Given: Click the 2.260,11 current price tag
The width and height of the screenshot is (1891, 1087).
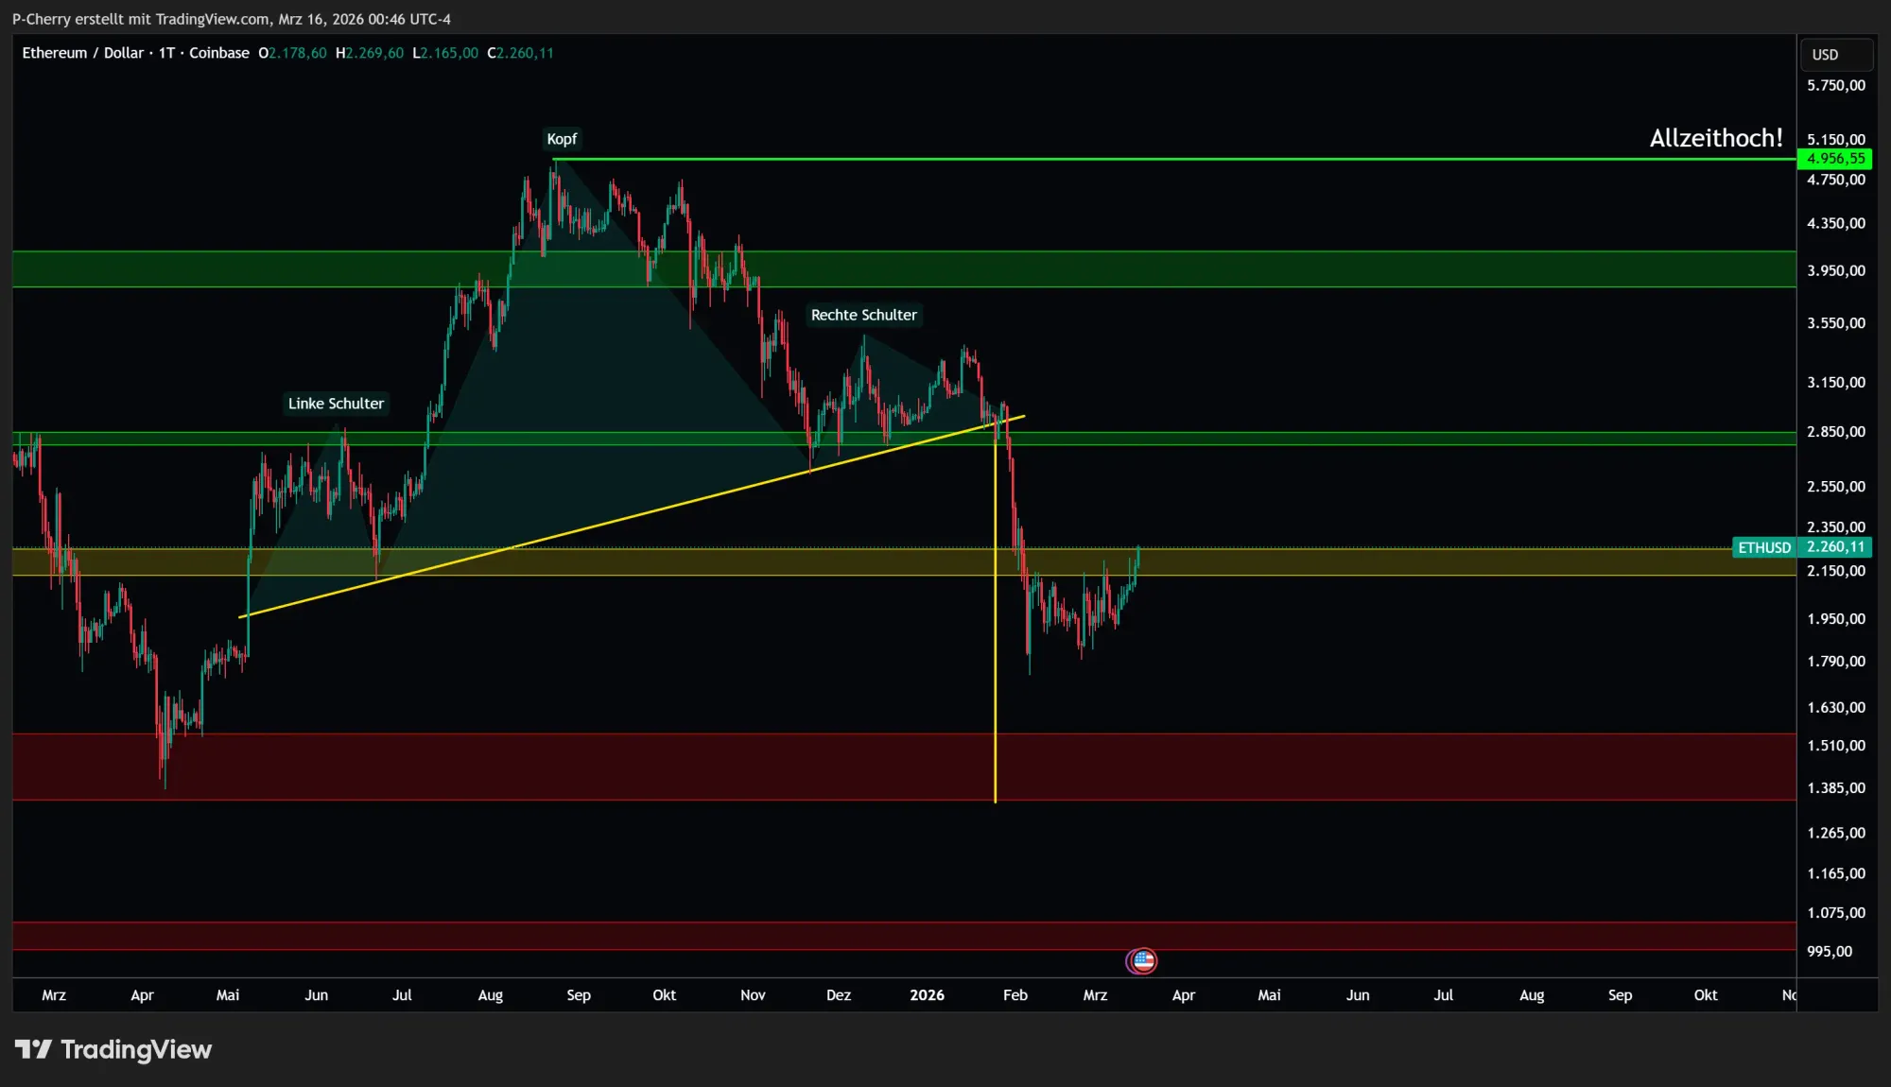Looking at the screenshot, I should [1834, 547].
